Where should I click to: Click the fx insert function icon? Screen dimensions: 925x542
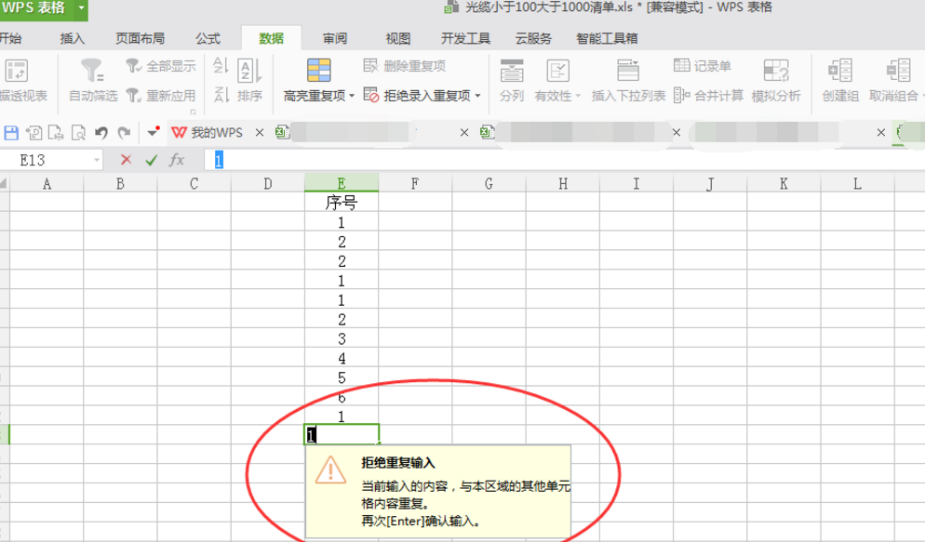pyautogui.click(x=178, y=158)
